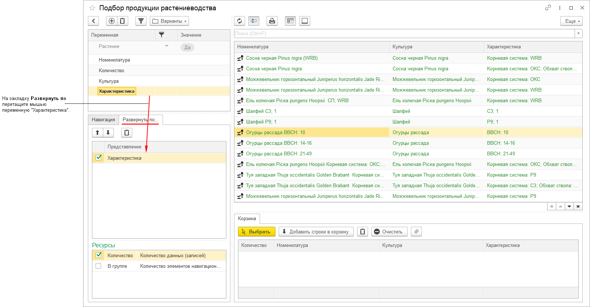Jump to the list bottom arrow
Screen dimensions: 590x307
pyautogui.click(x=578, y=206)
